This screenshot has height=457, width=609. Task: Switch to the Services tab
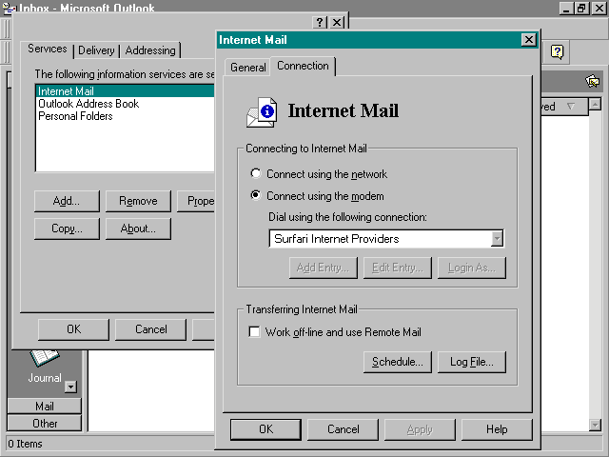(47, 49)
